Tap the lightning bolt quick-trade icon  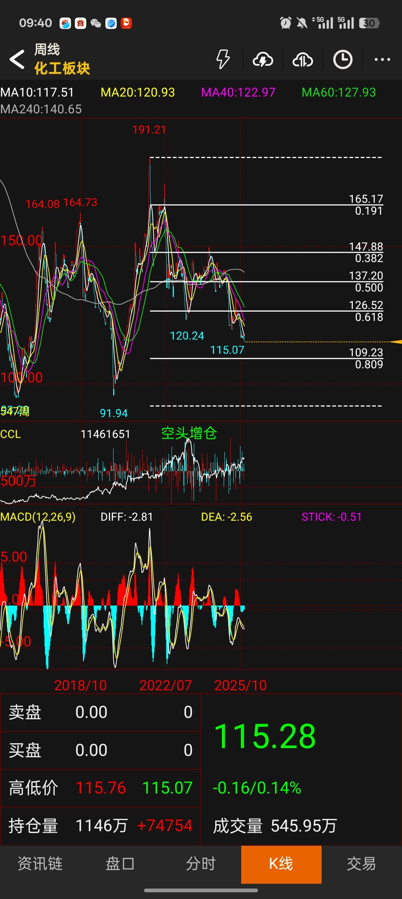tap(223, 59)
